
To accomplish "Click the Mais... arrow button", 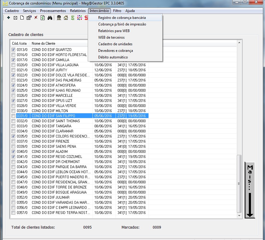I will point(250,190).
